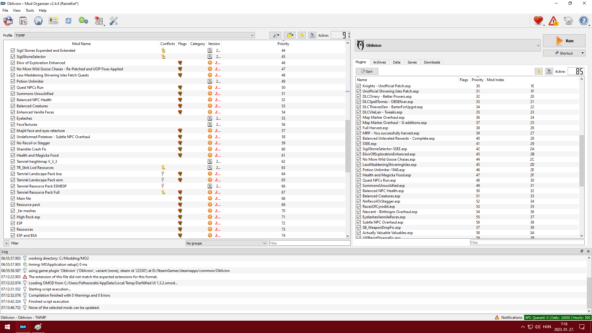This screenshot has width=592, height=333.
Task: Restore mod list backup icon
Action: (x=302, y=35)
